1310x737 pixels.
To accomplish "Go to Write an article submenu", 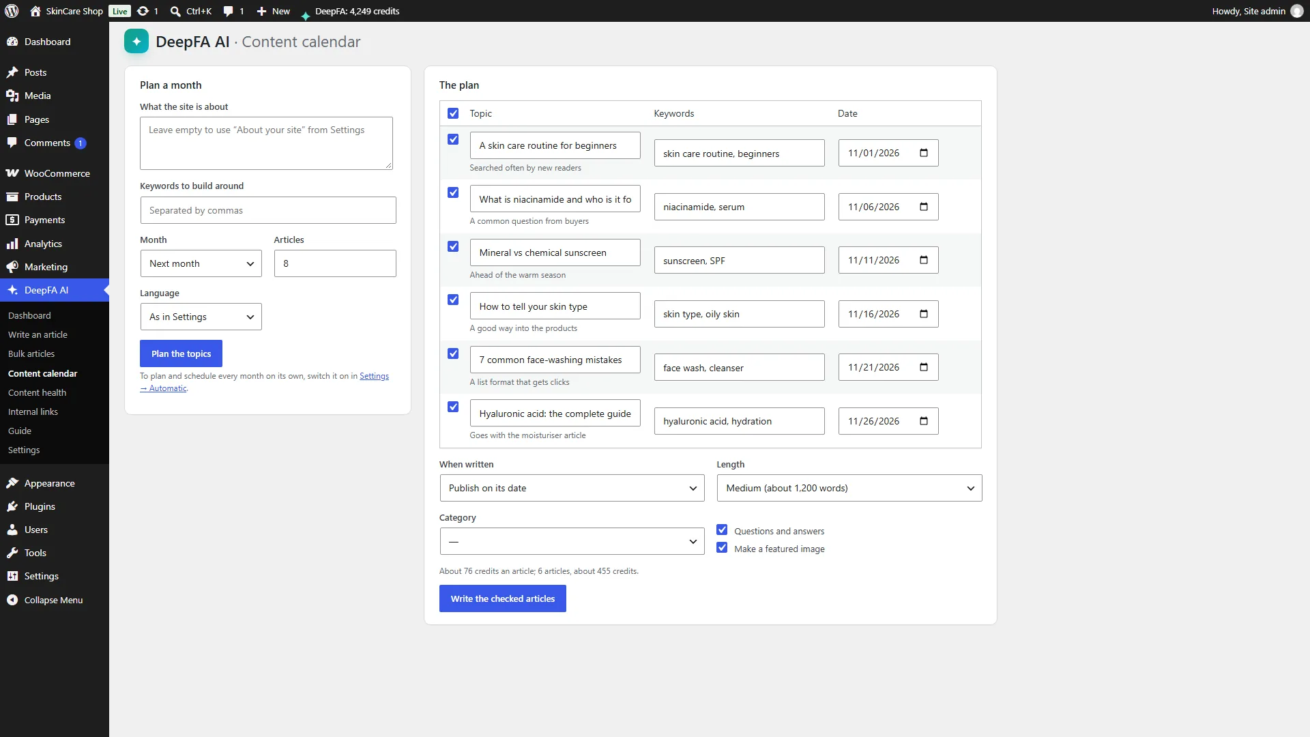I will point(38,334).
